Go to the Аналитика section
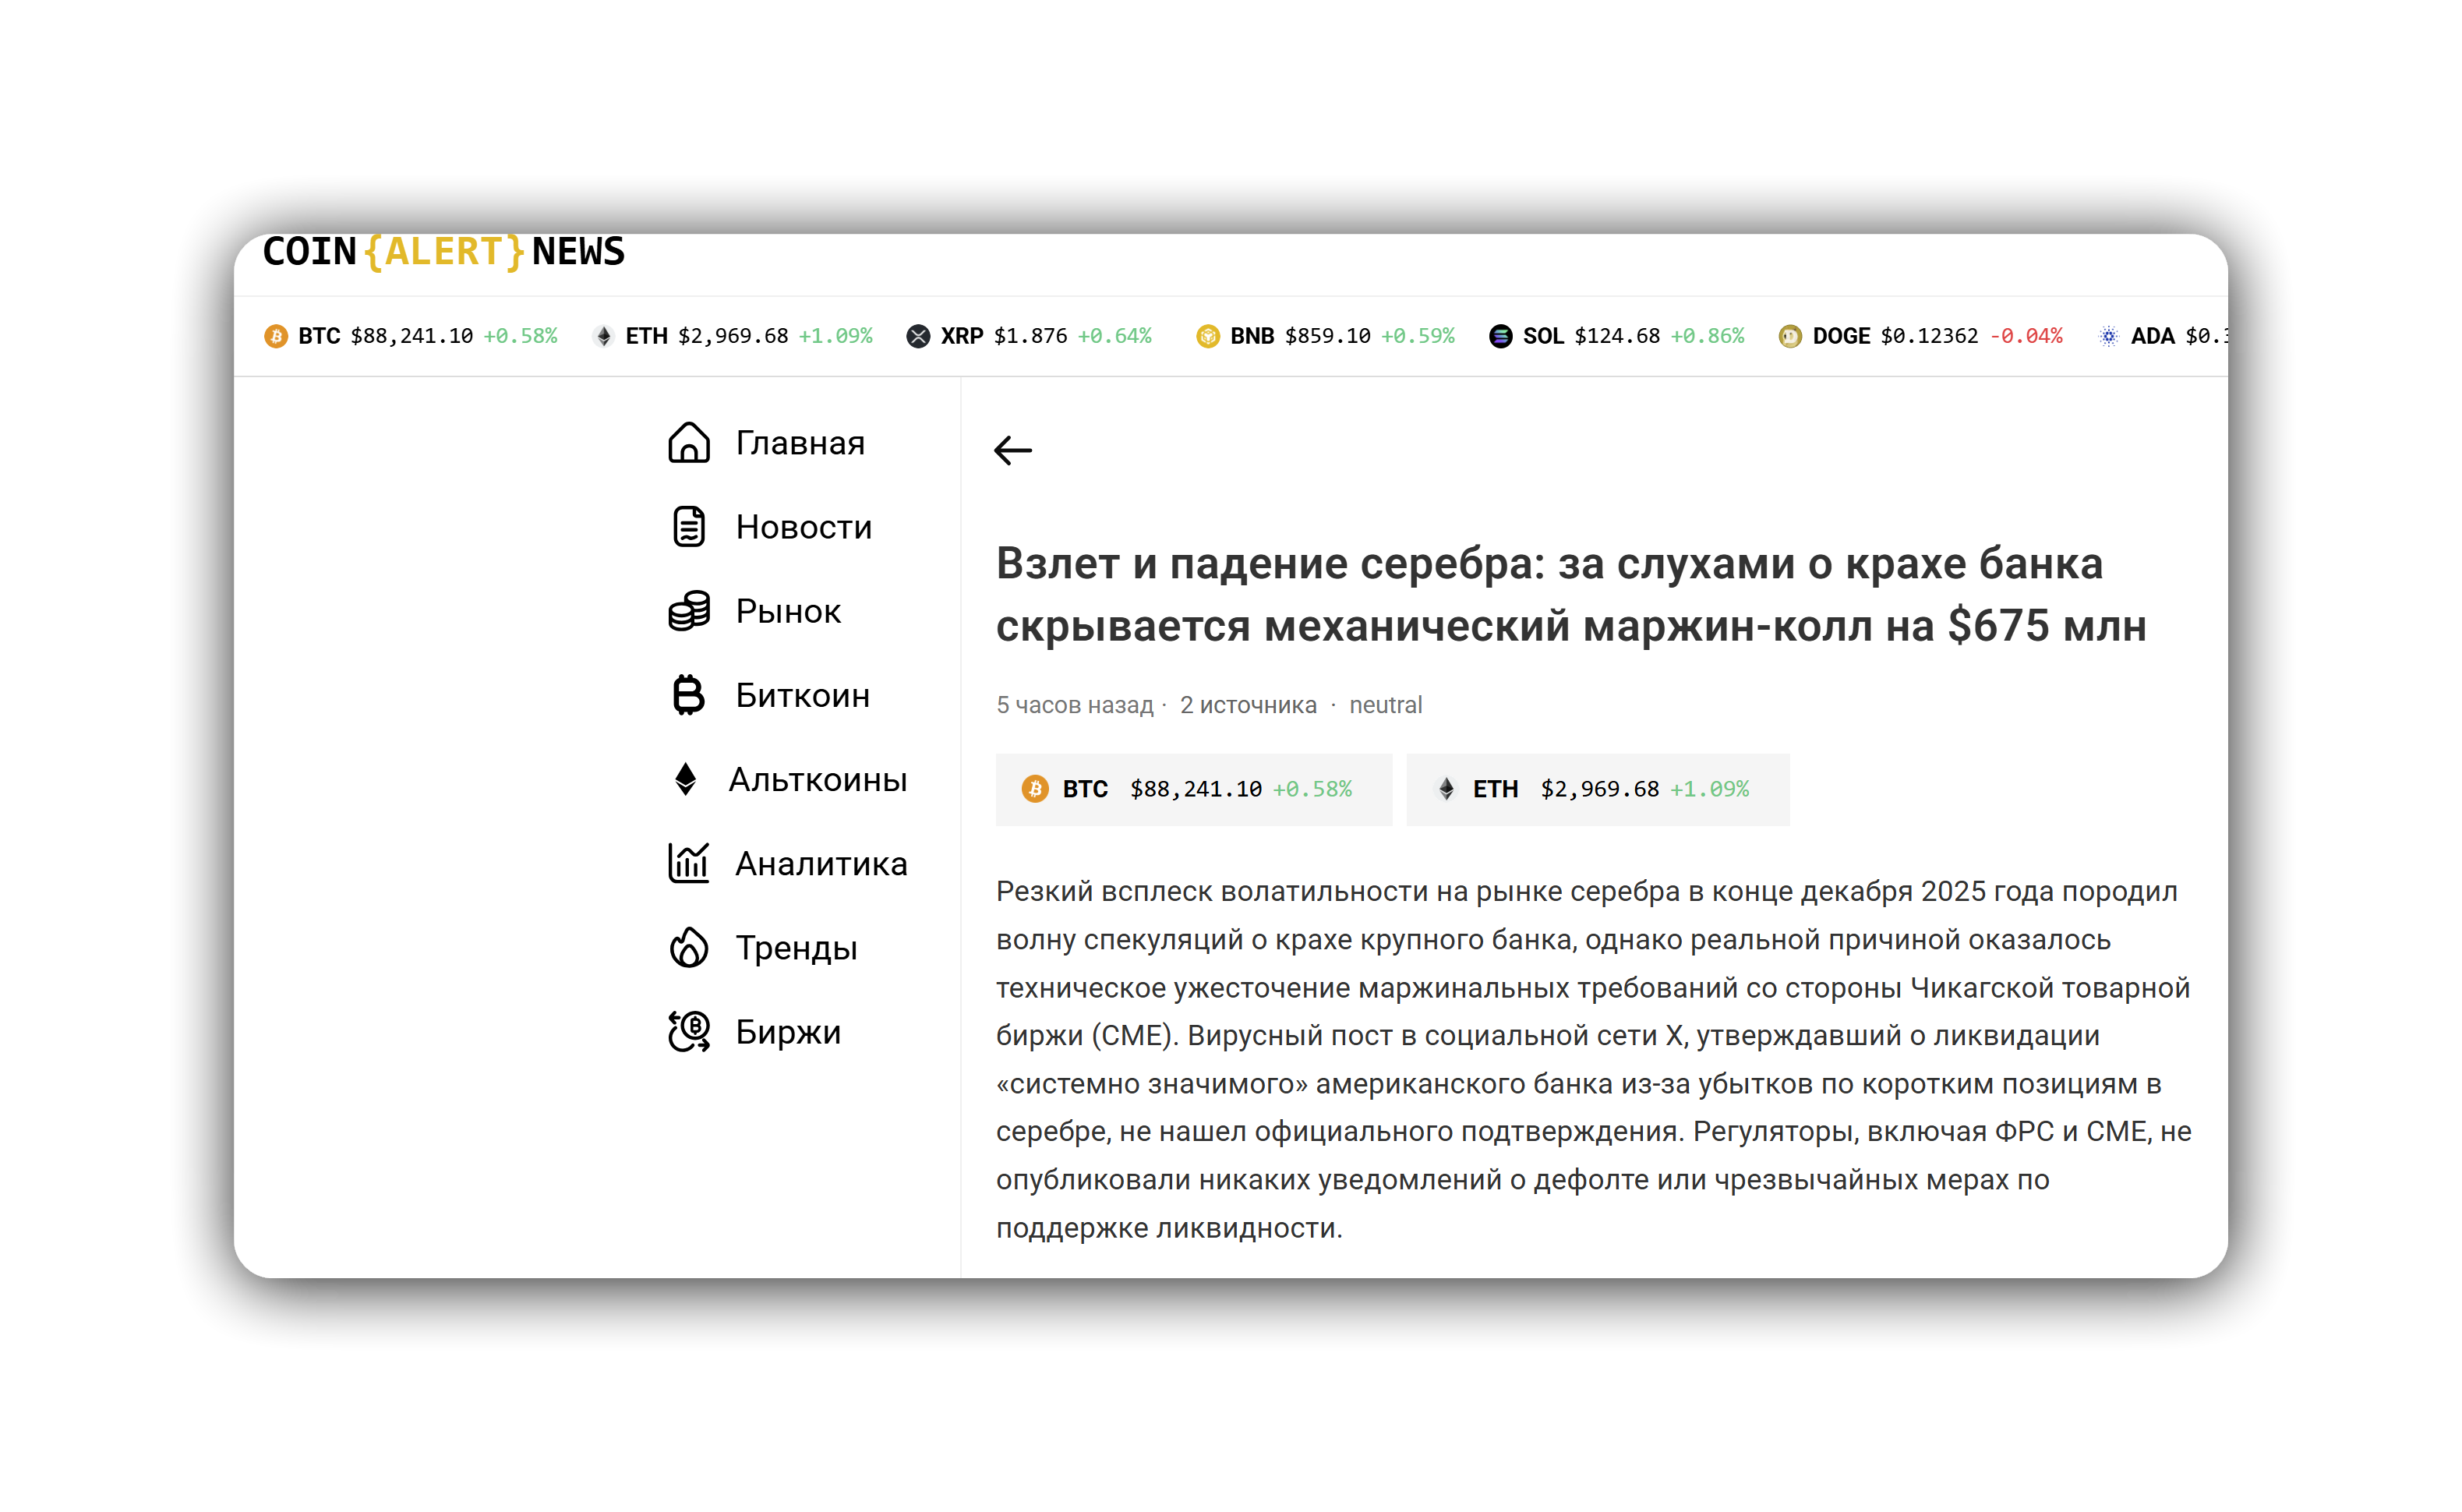 point(821,863)
